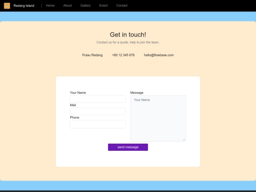Click the Get in touch! heading
The image size is (256, 192).
tap(128, 35)
